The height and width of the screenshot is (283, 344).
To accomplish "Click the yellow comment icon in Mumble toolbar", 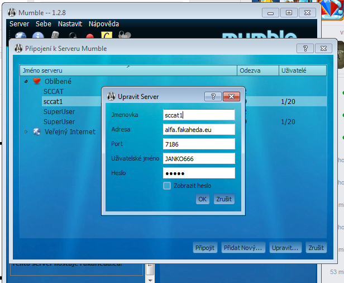I will [107, 36].
